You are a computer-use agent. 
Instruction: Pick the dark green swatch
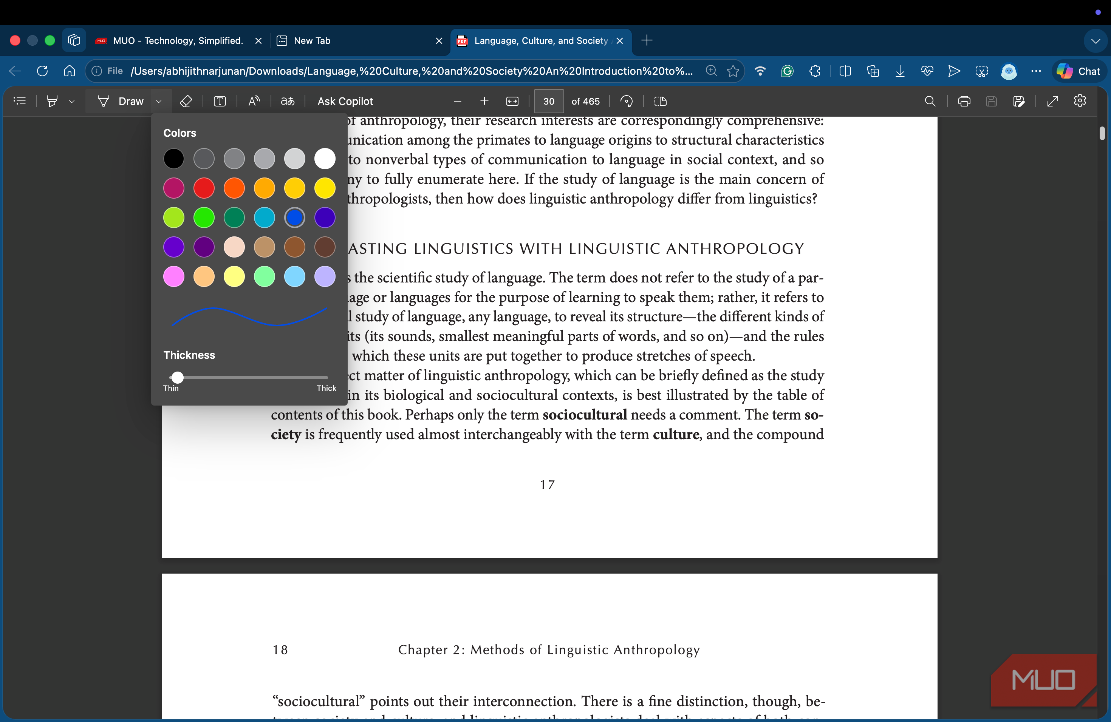pos(234,218)
